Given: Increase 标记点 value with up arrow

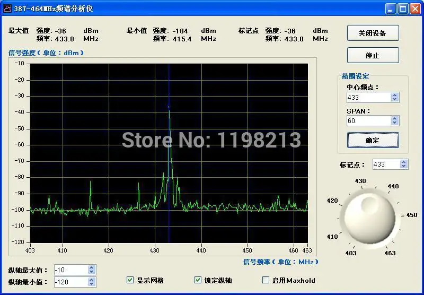Looking at the screenshot, I should pyautogui.click(x=404, y=162).
